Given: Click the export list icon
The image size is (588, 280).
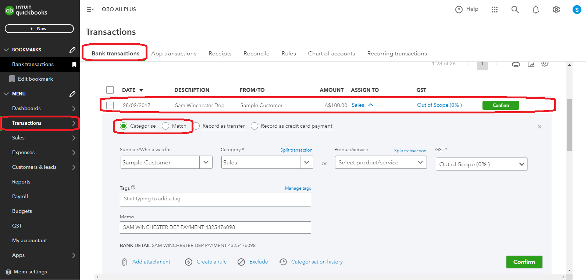Looking at the screenshot, I should 531,64.
